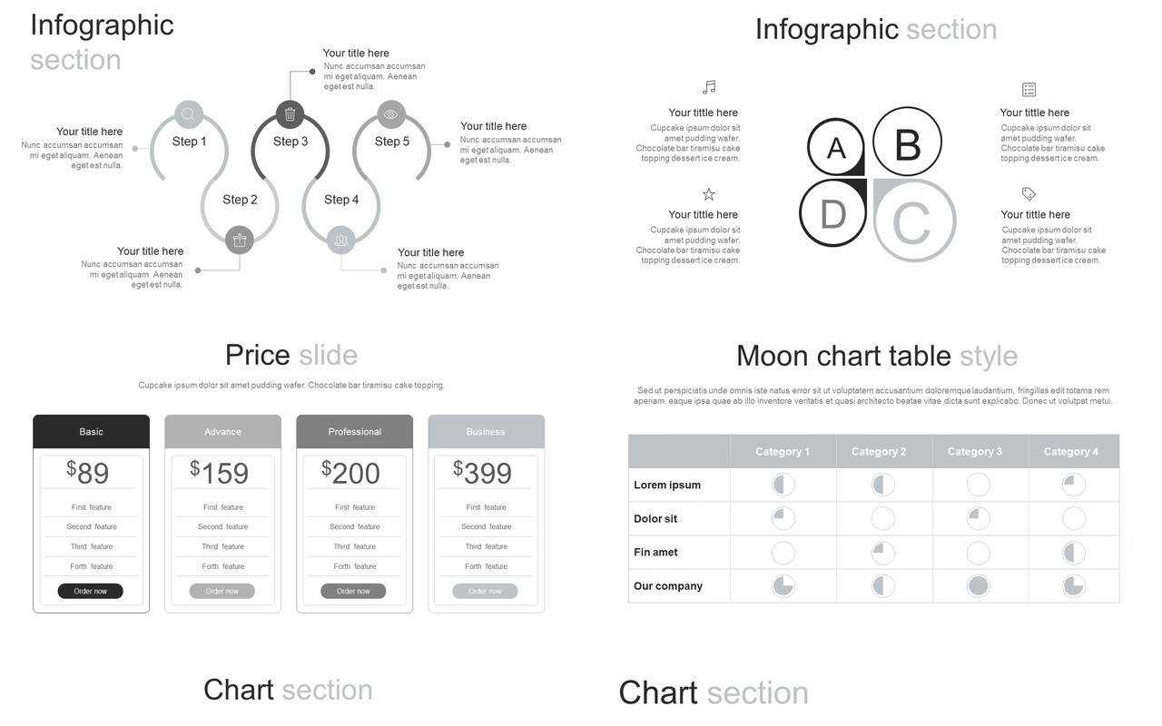Screen dimensions: 1162x726
Task: Click the eye icon above Step 5
Action: [x=391, y=114]
